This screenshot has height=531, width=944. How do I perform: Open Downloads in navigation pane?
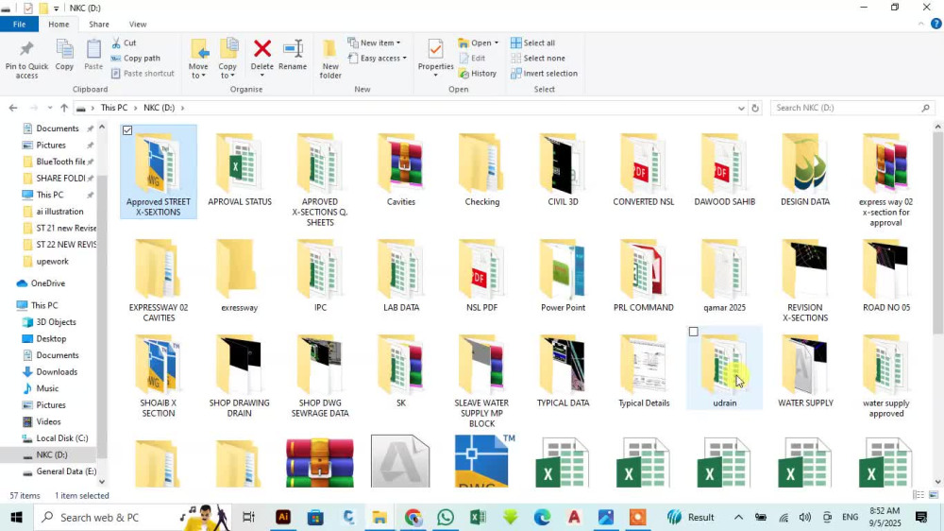pos(57,372)
